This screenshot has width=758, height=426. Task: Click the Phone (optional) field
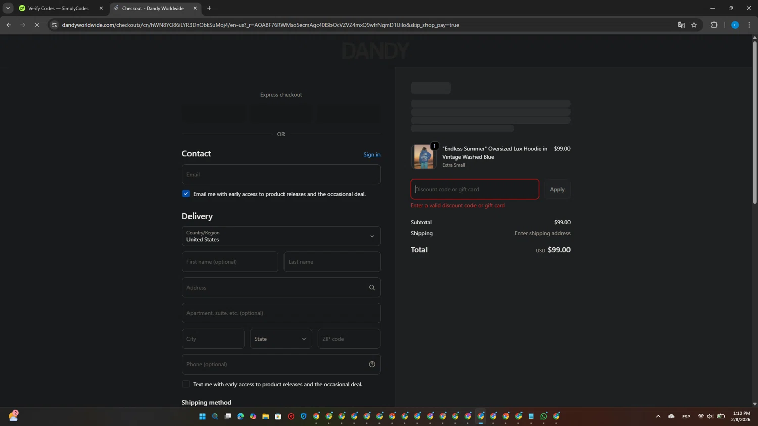(x=281, y=364)
